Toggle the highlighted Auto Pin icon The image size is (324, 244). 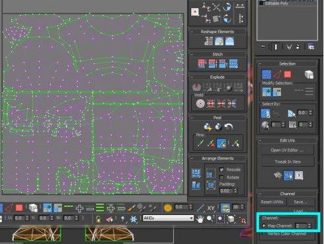point(222,143)
